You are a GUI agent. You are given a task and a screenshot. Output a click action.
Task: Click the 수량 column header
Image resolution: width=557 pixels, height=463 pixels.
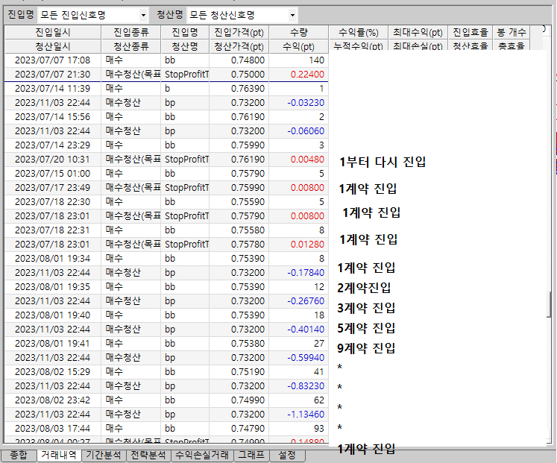[298, 33]
